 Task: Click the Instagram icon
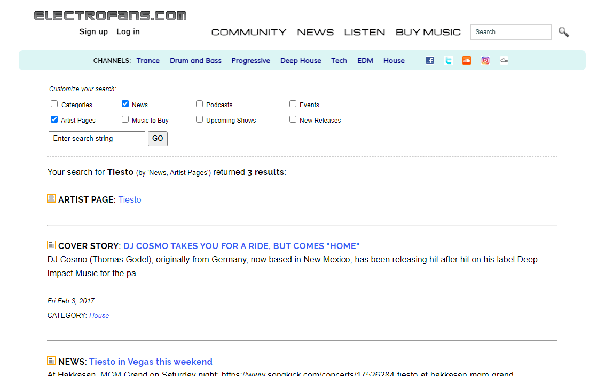tap(485, 60)
